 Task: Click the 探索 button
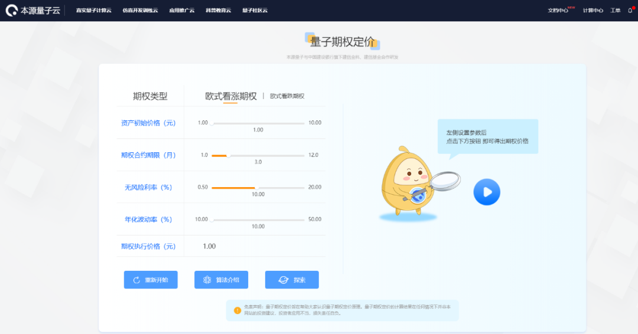point(292,280)
